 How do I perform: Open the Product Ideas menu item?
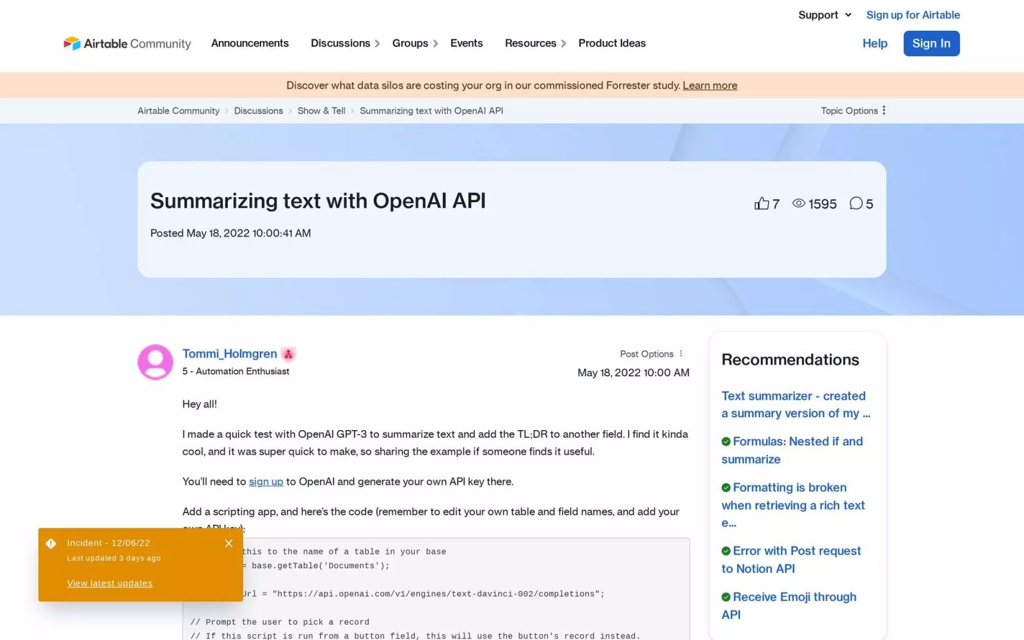click(612, 43)
